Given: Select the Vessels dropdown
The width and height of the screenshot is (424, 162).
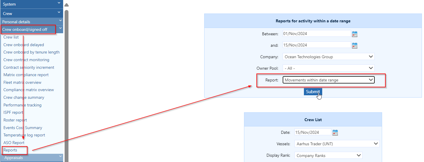Looking at the screenshot, I should 337,144.
